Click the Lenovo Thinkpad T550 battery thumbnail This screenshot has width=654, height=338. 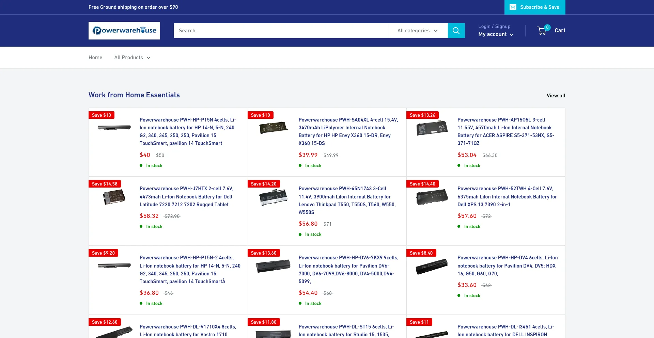pos(273,197)
